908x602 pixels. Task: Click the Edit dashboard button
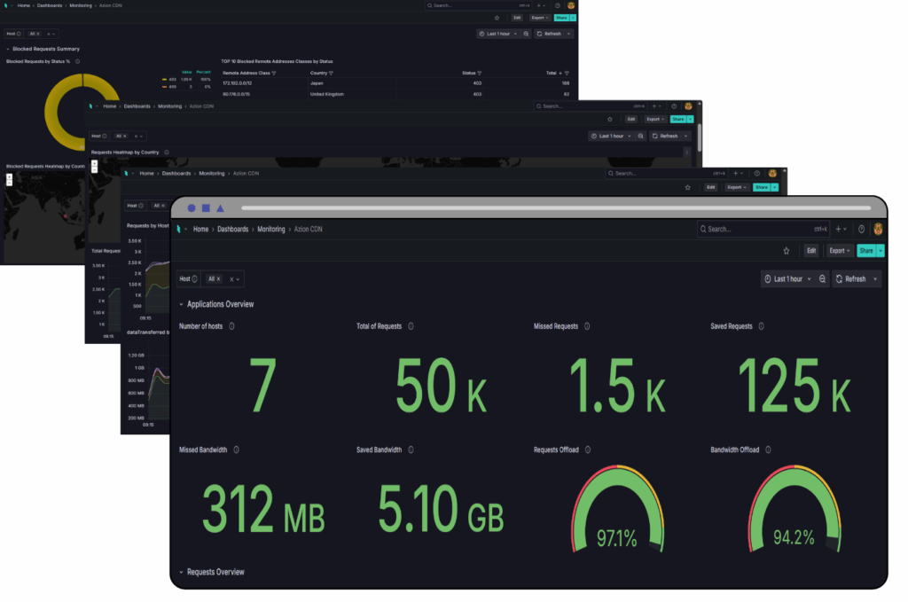[x=810, y=251]
